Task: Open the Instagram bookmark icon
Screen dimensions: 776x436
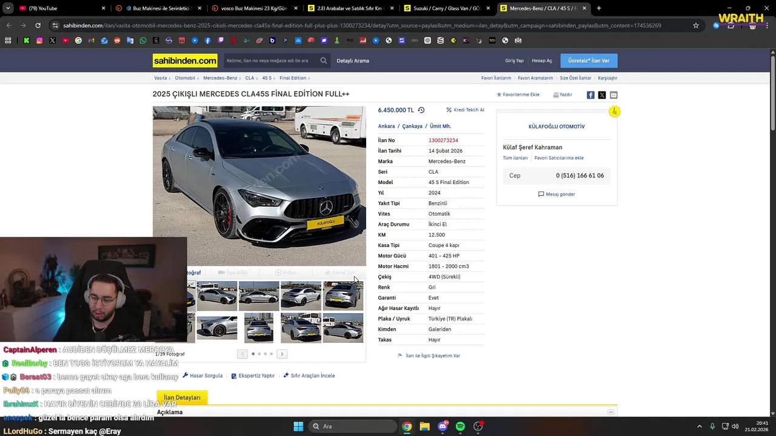Action: [x=39, y=41]
